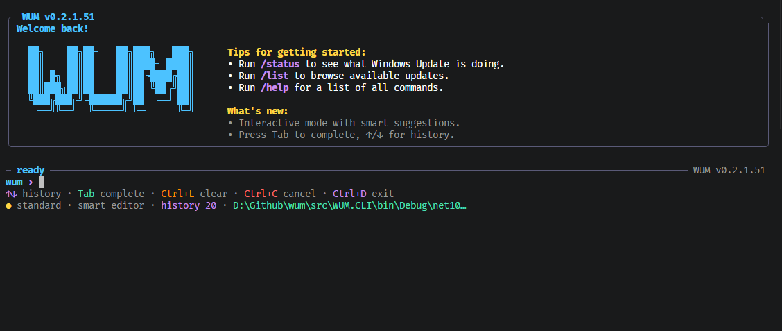
Task: Click 'to see what Windows Update is doing.' text
Action: (x=405, y=64)
